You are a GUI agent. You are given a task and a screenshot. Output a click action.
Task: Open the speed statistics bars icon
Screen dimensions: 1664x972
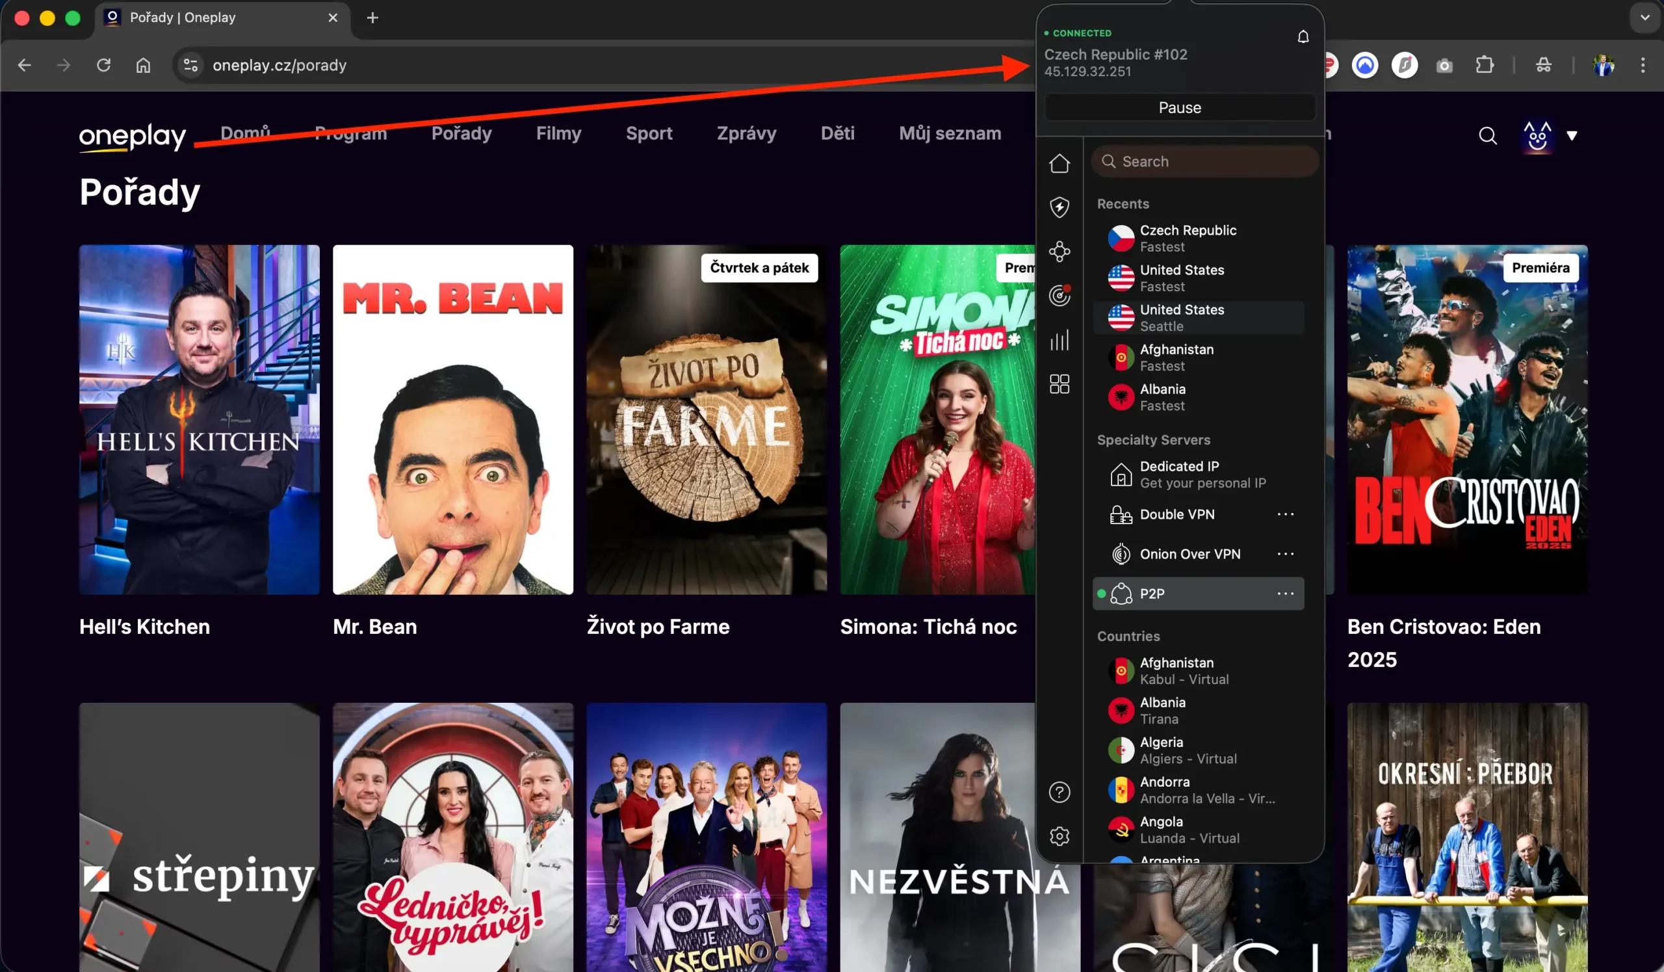click(1059, 340)
